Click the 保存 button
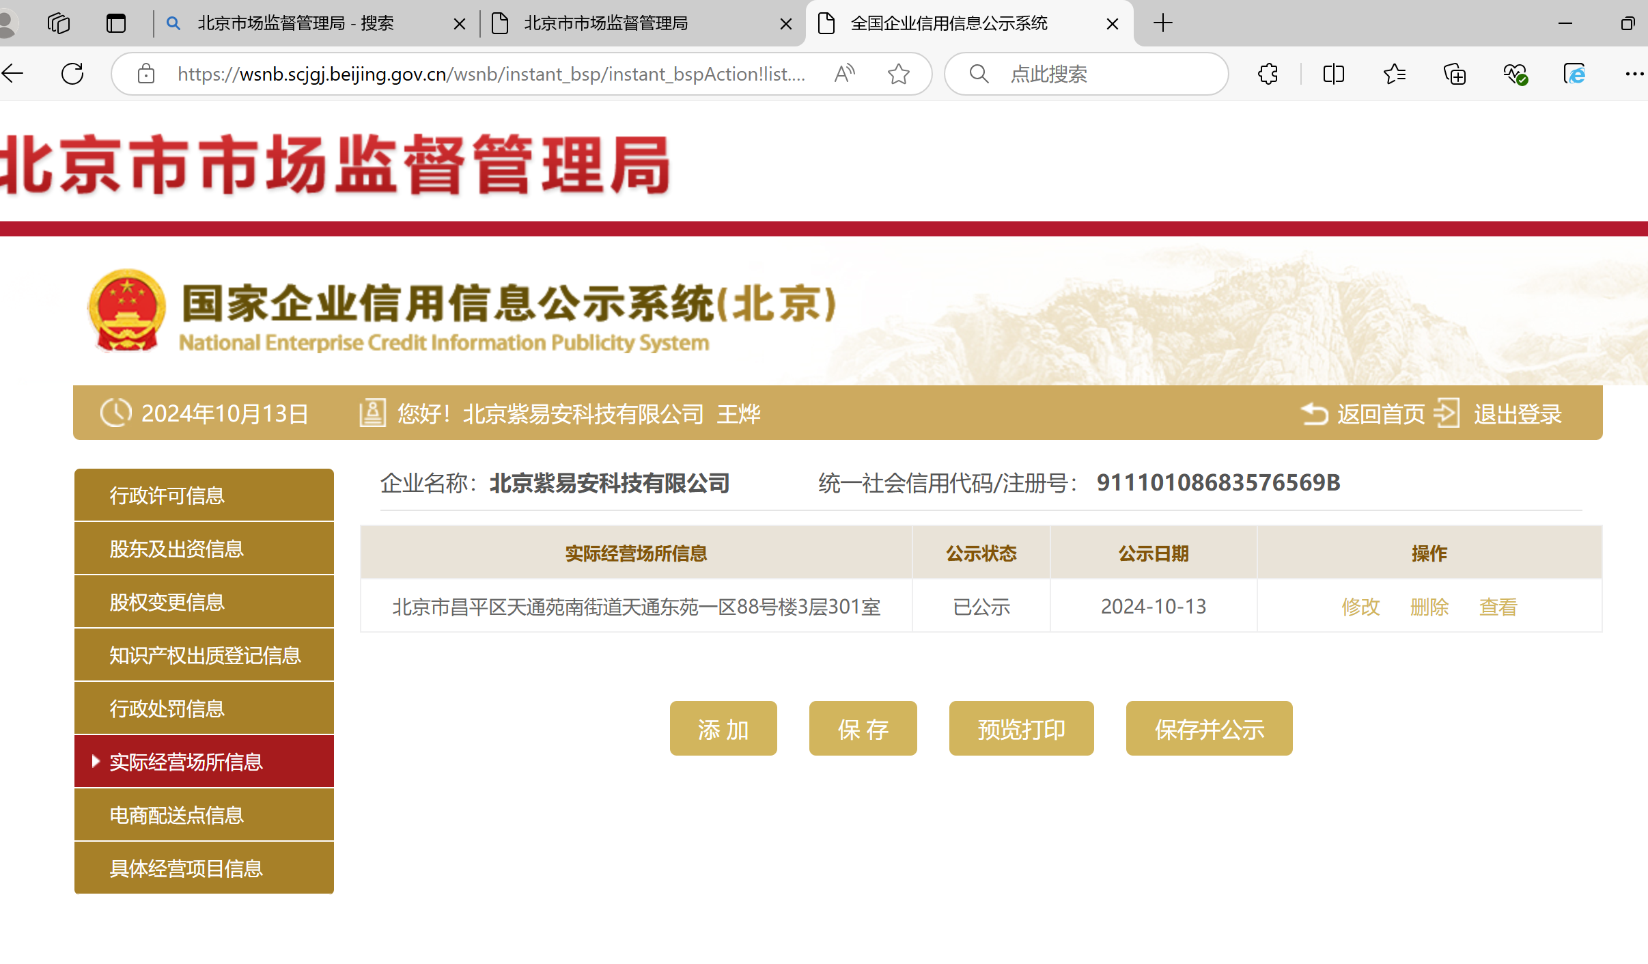 tap(863, 728)
